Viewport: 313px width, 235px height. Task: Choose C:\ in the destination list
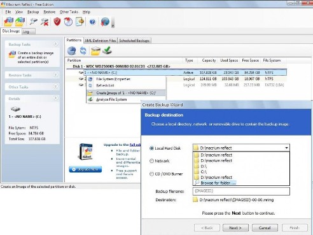coord(241,172)
